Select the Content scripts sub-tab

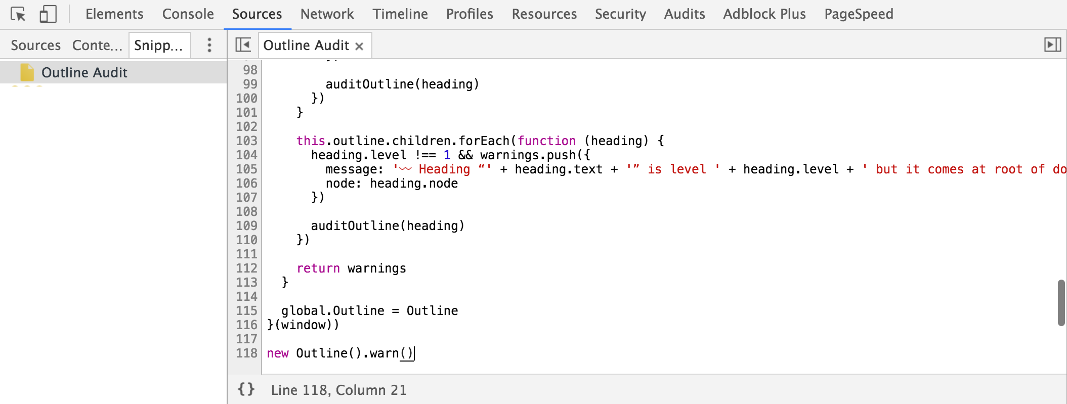pos(97,46)
